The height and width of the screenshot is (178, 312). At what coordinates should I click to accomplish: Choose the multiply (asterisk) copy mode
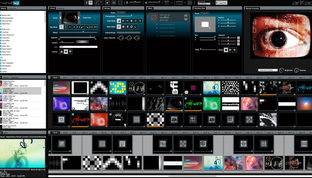pyautogui.click(x=131, y=21)
